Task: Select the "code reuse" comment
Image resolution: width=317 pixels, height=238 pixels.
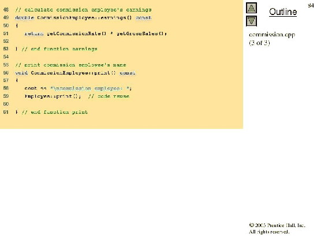Action: 109,96
